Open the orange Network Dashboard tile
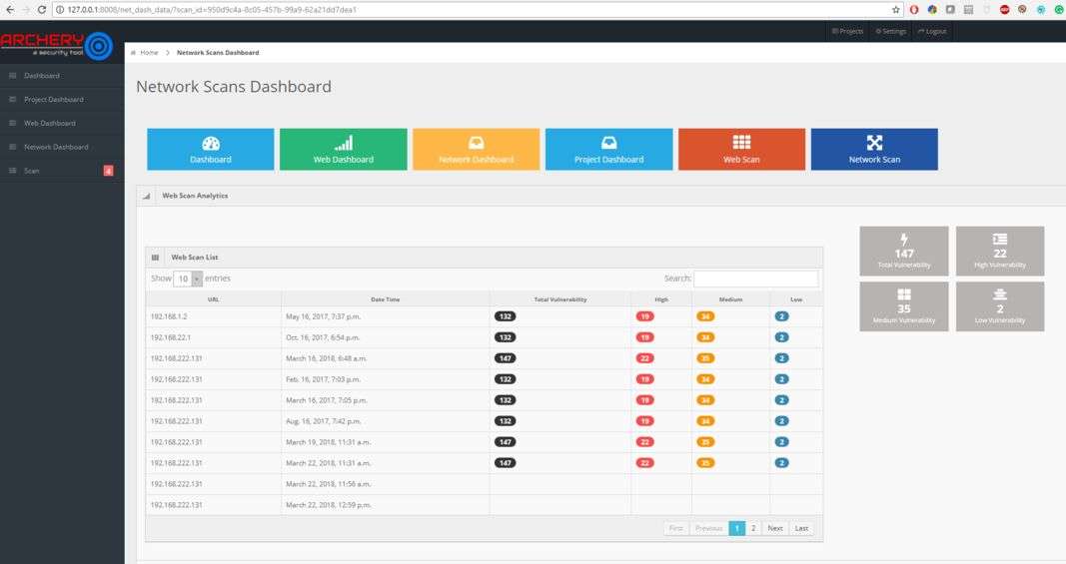Screen dimensions: 1066x564 [x=476, y=150]
